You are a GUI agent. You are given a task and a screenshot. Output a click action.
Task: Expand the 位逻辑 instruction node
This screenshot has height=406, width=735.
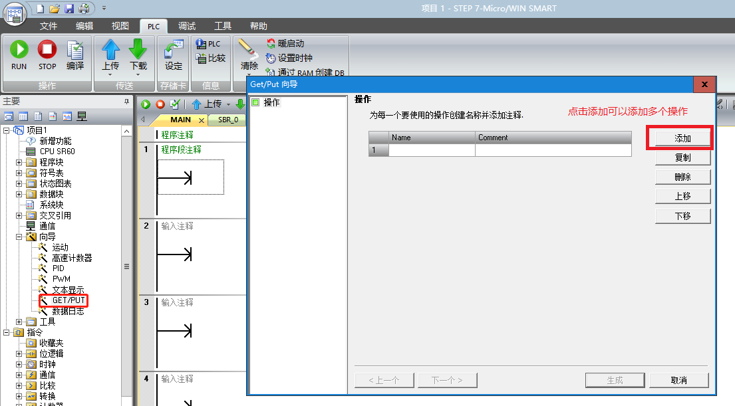tap(19, 354)
